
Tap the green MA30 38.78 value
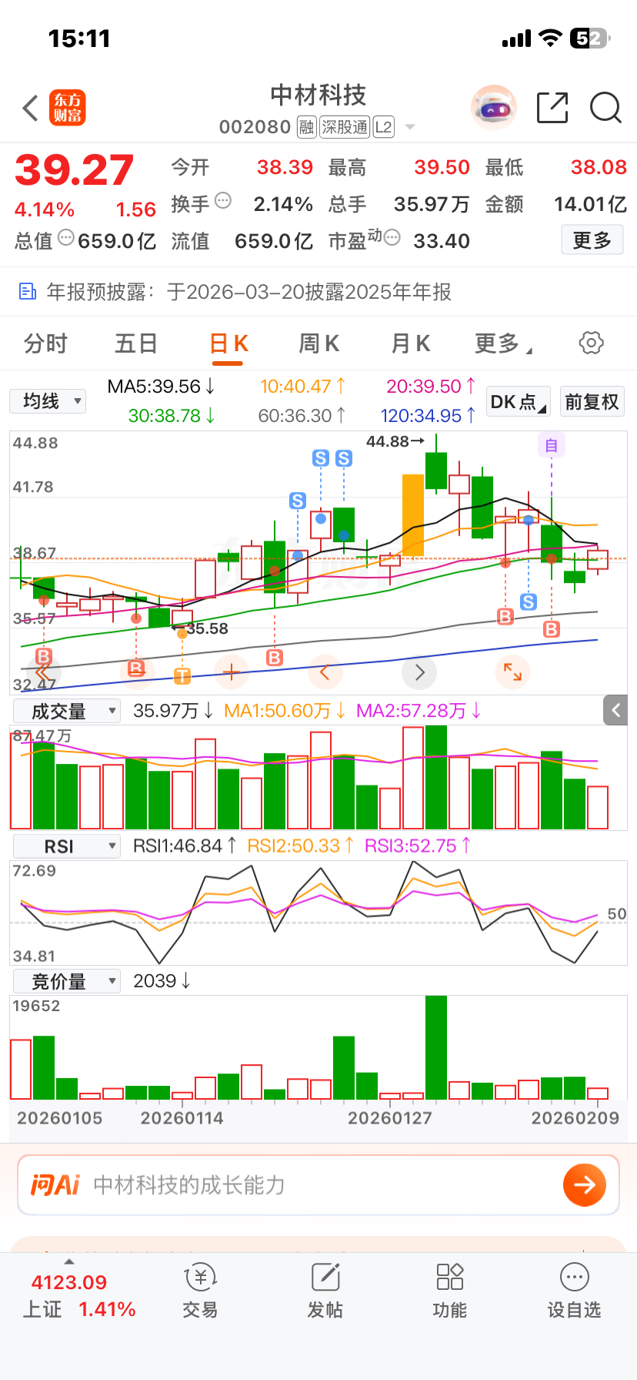[x=172, y=416]
